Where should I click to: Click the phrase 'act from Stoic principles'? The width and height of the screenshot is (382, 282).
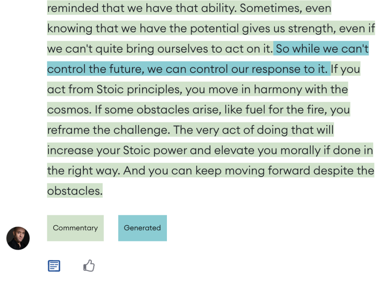[115, 89]
